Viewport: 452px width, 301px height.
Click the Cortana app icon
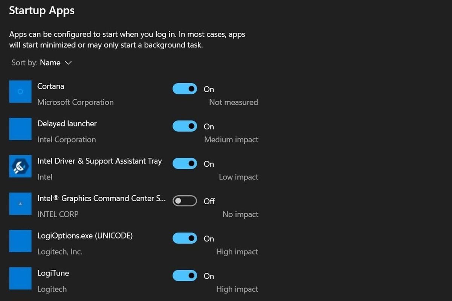click(20, 91)
